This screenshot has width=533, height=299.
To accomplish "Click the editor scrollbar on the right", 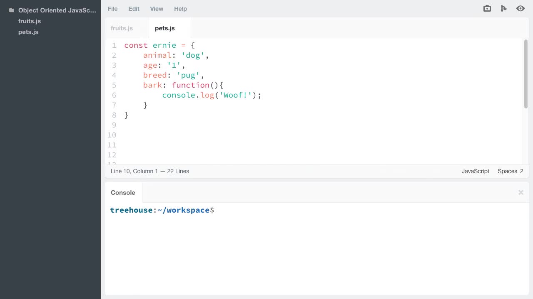I will [x=526, y=71].
